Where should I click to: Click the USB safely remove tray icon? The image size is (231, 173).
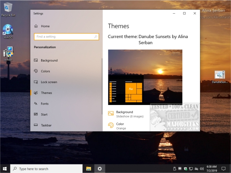[x=175, y=169]
